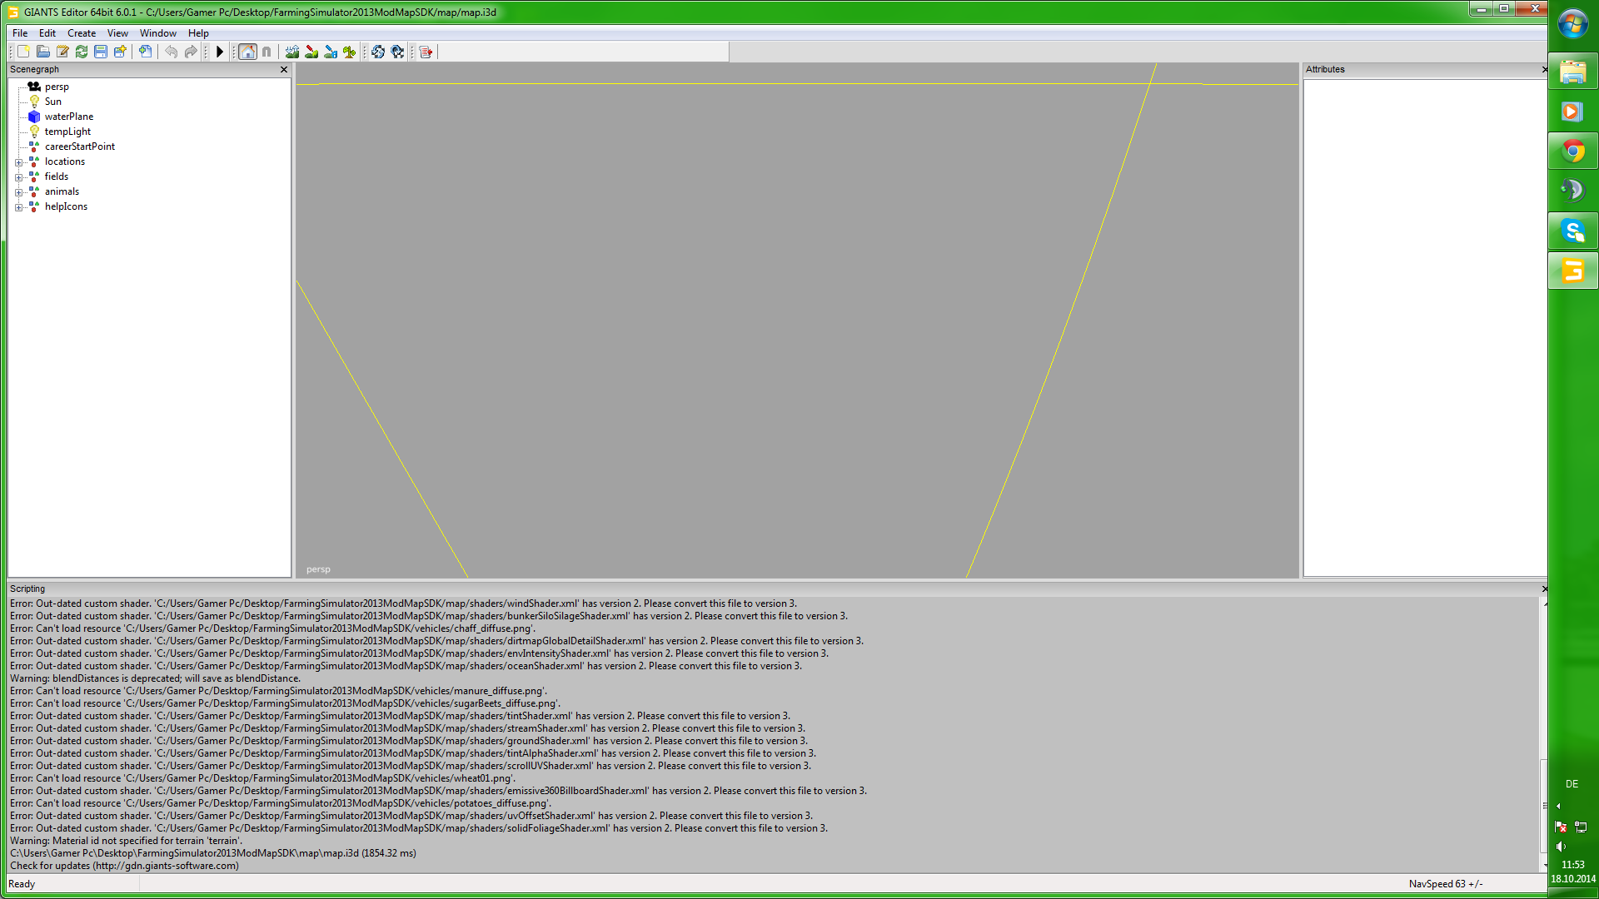Toggle the magnet snap button
Viewport: 1599px width, 899px height.
click(x=266, y=52)
